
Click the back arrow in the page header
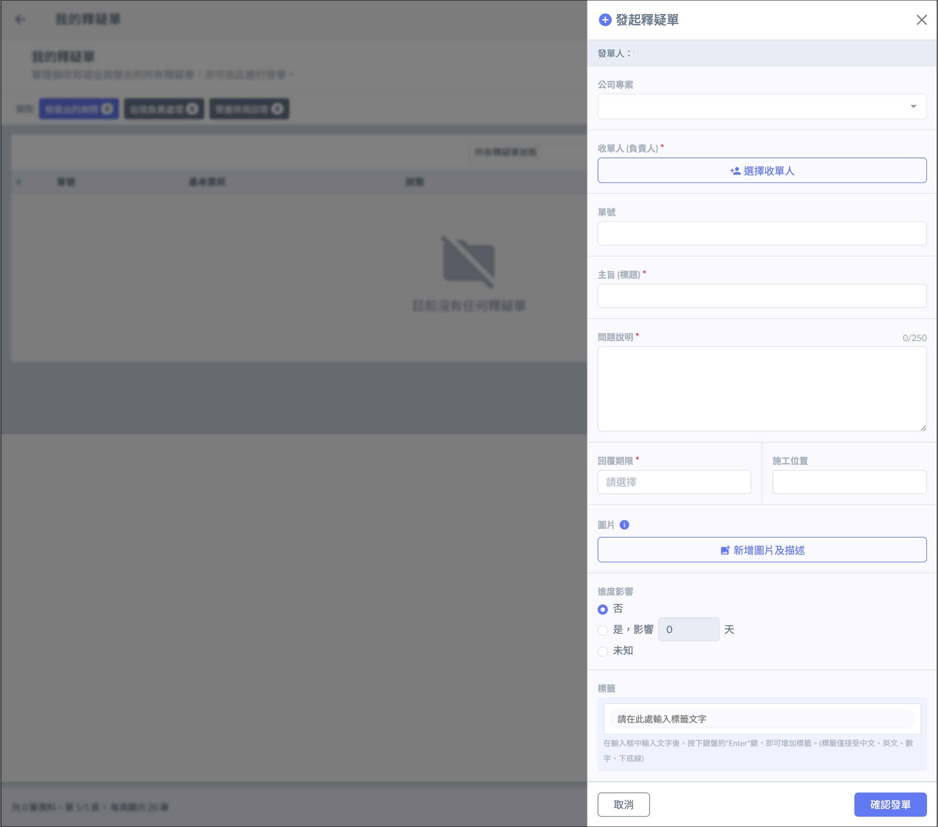click(x=20, y=19)
